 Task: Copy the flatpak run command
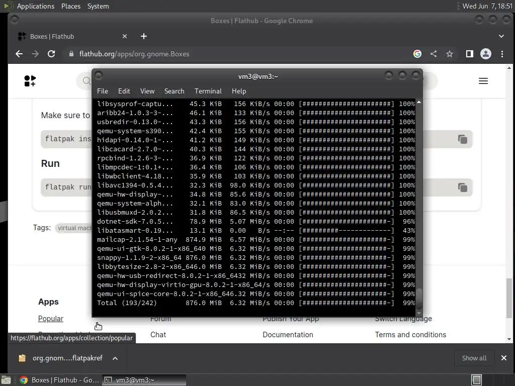coord(463,187)
